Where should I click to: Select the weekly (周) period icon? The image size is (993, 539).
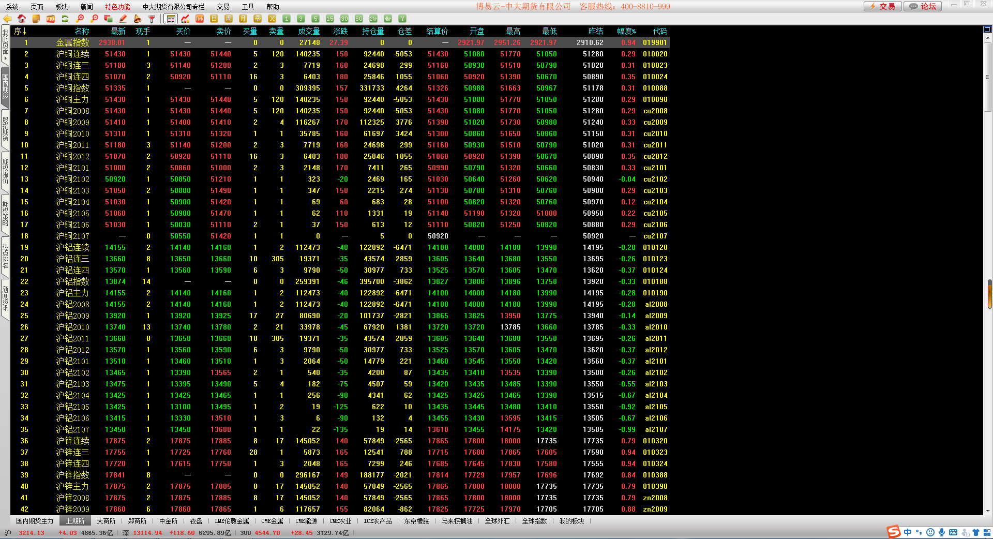click(x=229, y=19)
